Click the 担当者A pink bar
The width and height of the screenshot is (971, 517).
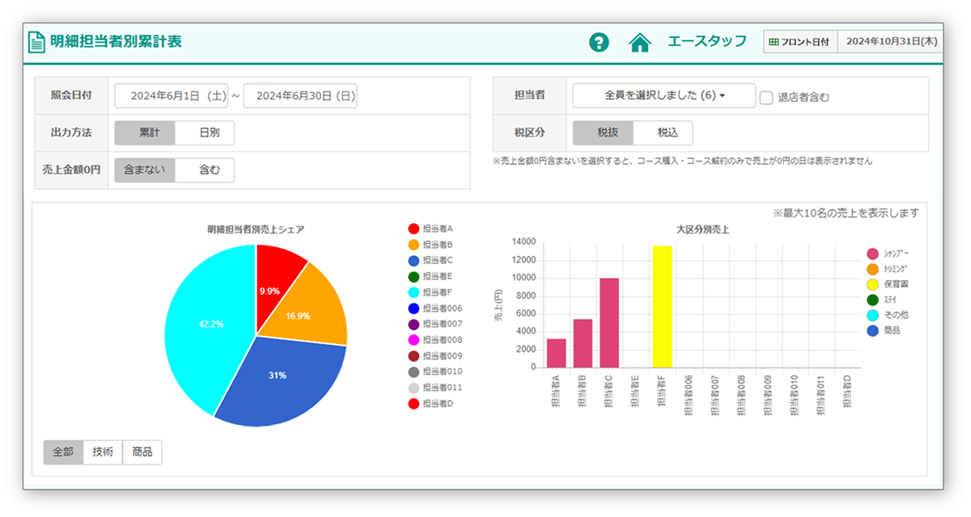(556, 353)
